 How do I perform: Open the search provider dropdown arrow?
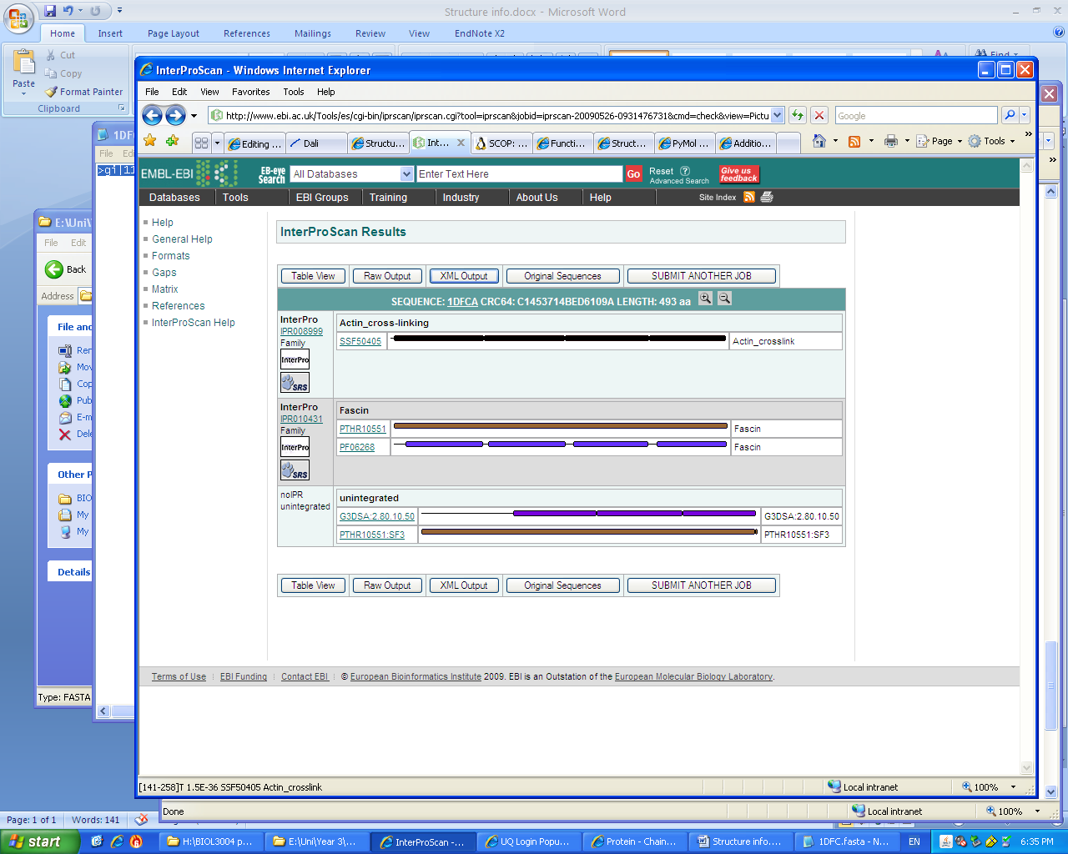(x=1025, y=115)
